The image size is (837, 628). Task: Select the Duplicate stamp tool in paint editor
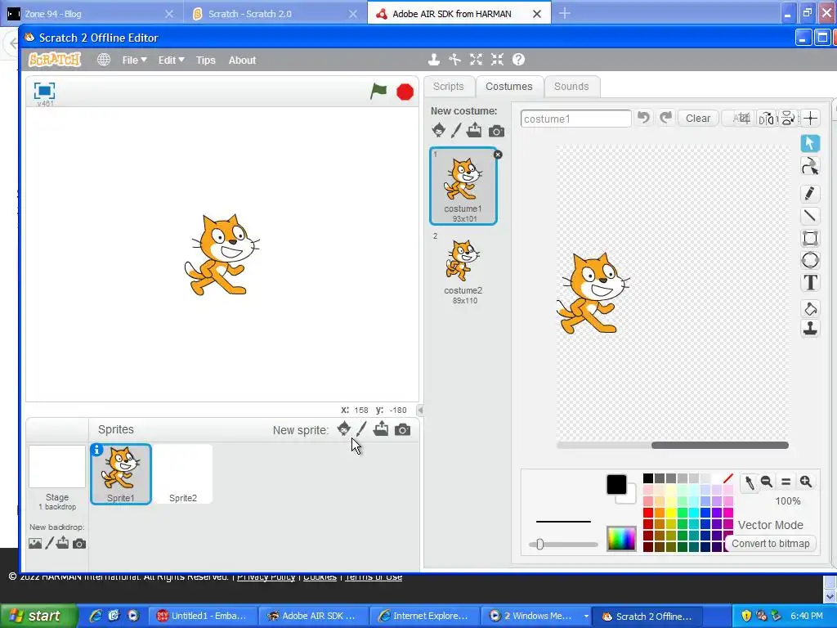[x=810, y=329]
